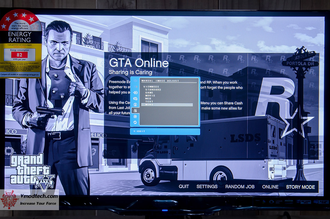Start RANDOM JOB from GTA menu

[x=240, y=187]
